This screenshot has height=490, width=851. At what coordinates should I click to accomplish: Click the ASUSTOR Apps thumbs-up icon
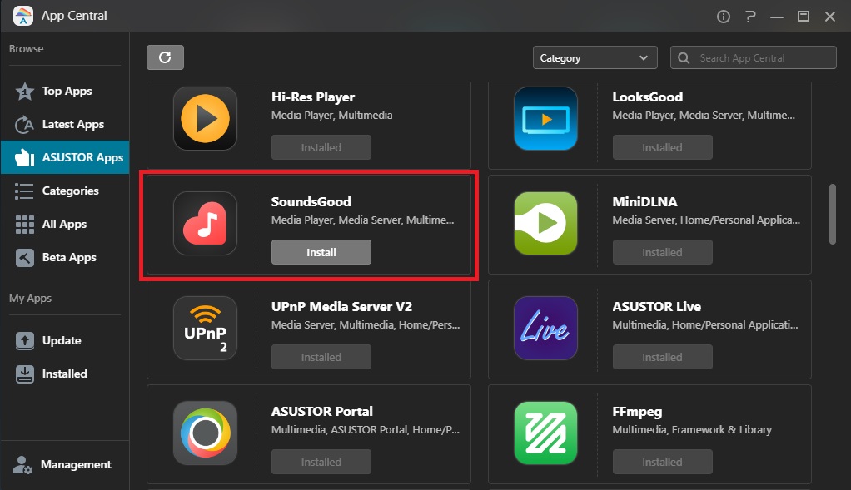(24, 157)
